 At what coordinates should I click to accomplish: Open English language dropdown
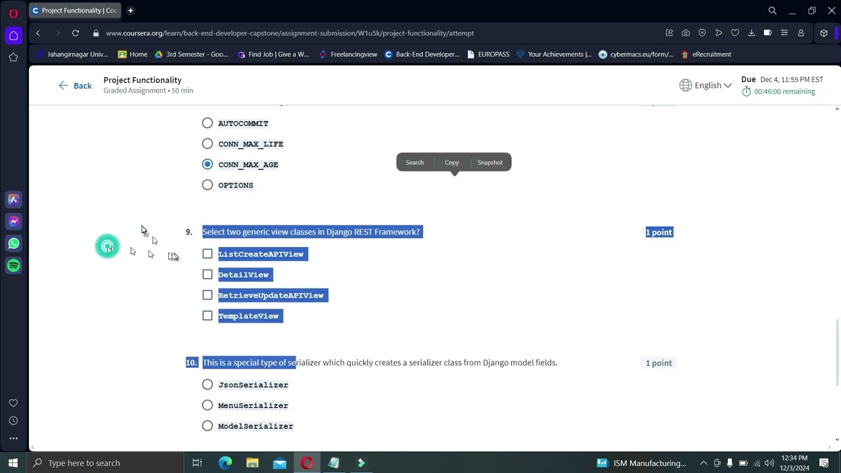(x=706, y=85)
